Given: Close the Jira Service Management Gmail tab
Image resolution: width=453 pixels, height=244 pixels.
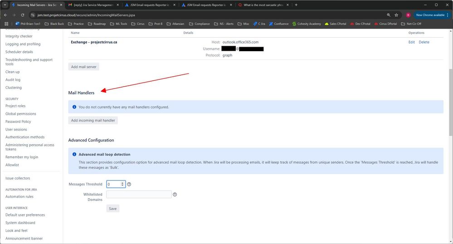Looking at the screenshot, I should pos(117,5).
